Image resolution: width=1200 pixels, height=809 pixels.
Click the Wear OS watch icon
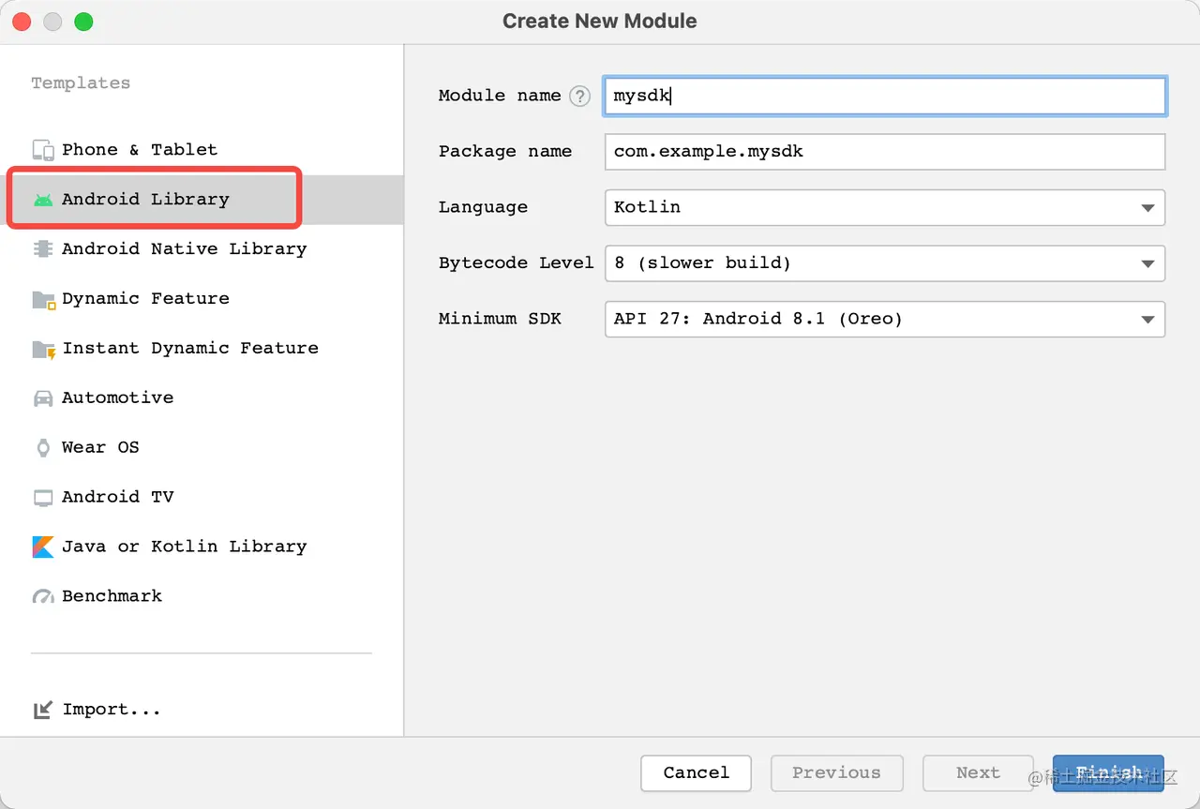[x=43, y=448]
